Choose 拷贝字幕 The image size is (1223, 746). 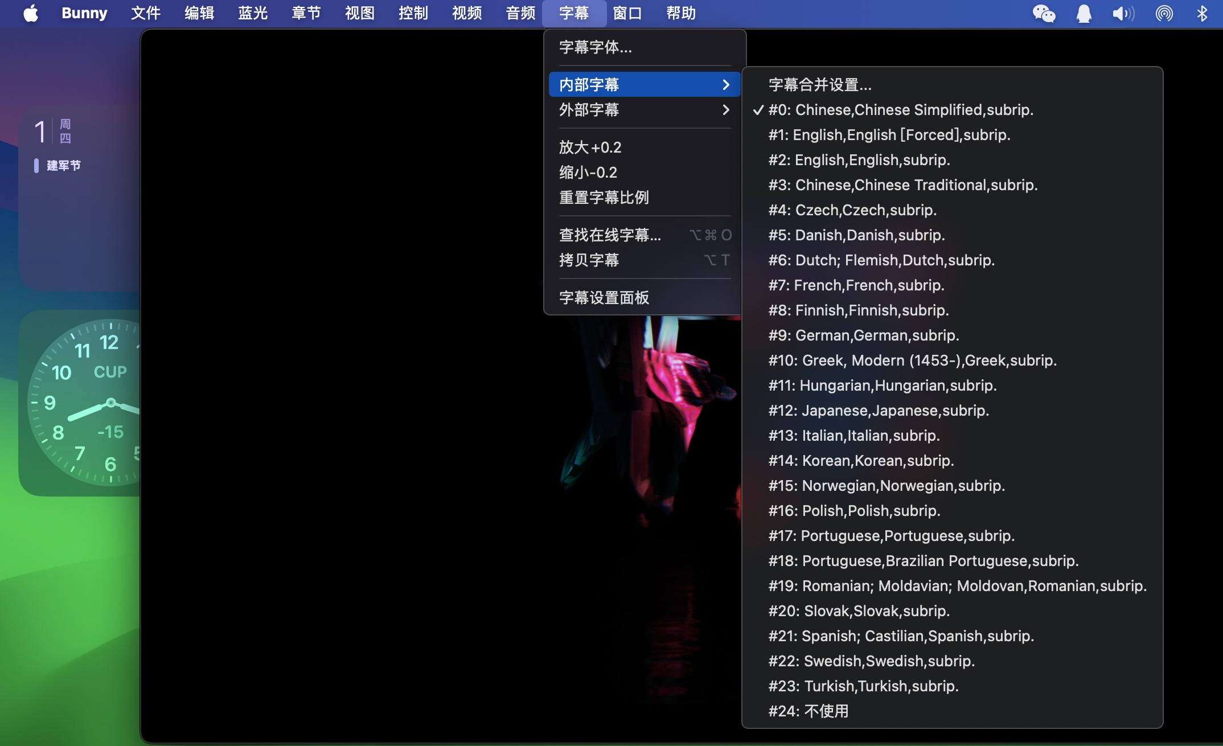coord(645,260)
